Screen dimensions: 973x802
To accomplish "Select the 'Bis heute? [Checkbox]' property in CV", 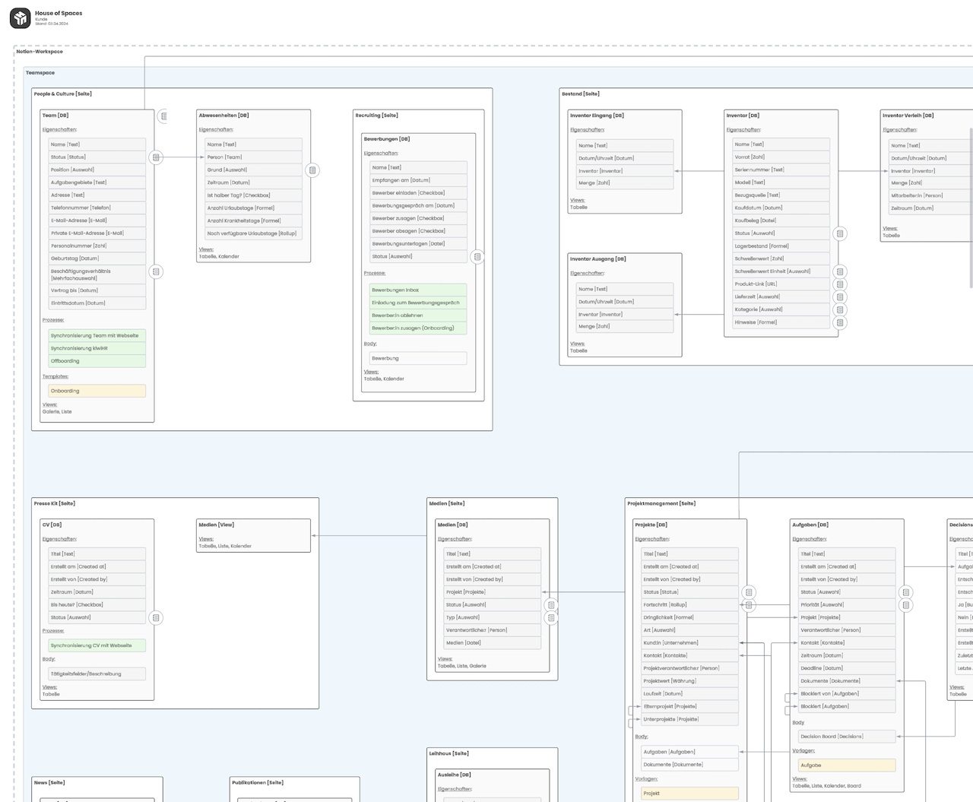I will (x=97, y=605).
